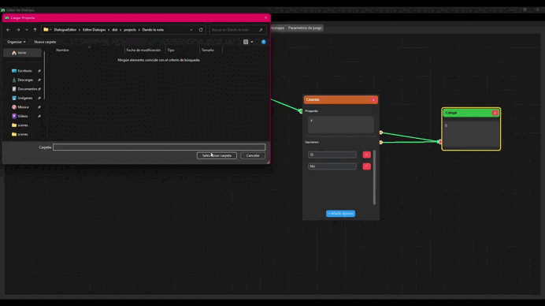Edit the Pregunta text area
545x306 pixels.
340,125
